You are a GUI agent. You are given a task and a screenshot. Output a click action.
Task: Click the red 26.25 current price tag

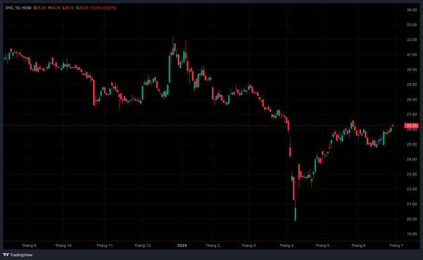tap(411, 125)
